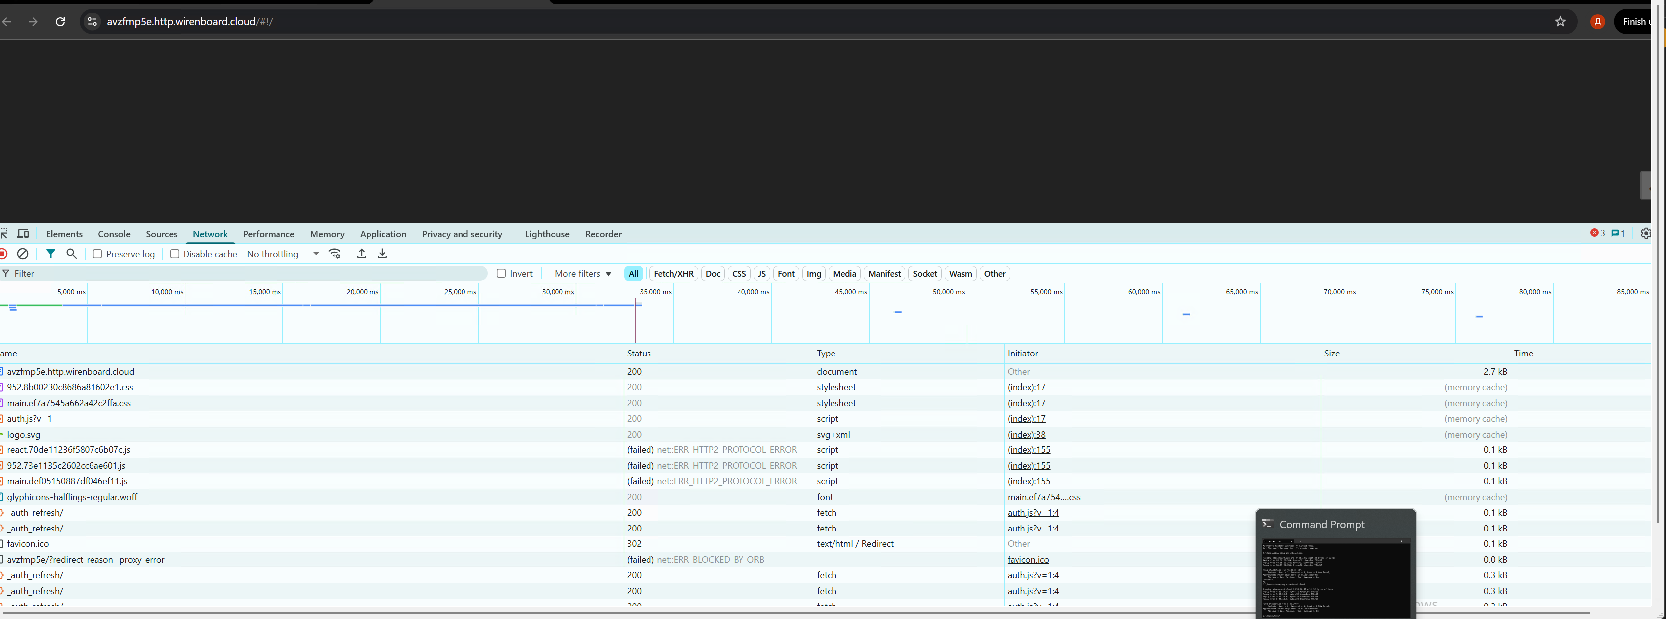Check the Invert filter checkbox
Viewport: 1666px width, 619px height.
[501, 273]
